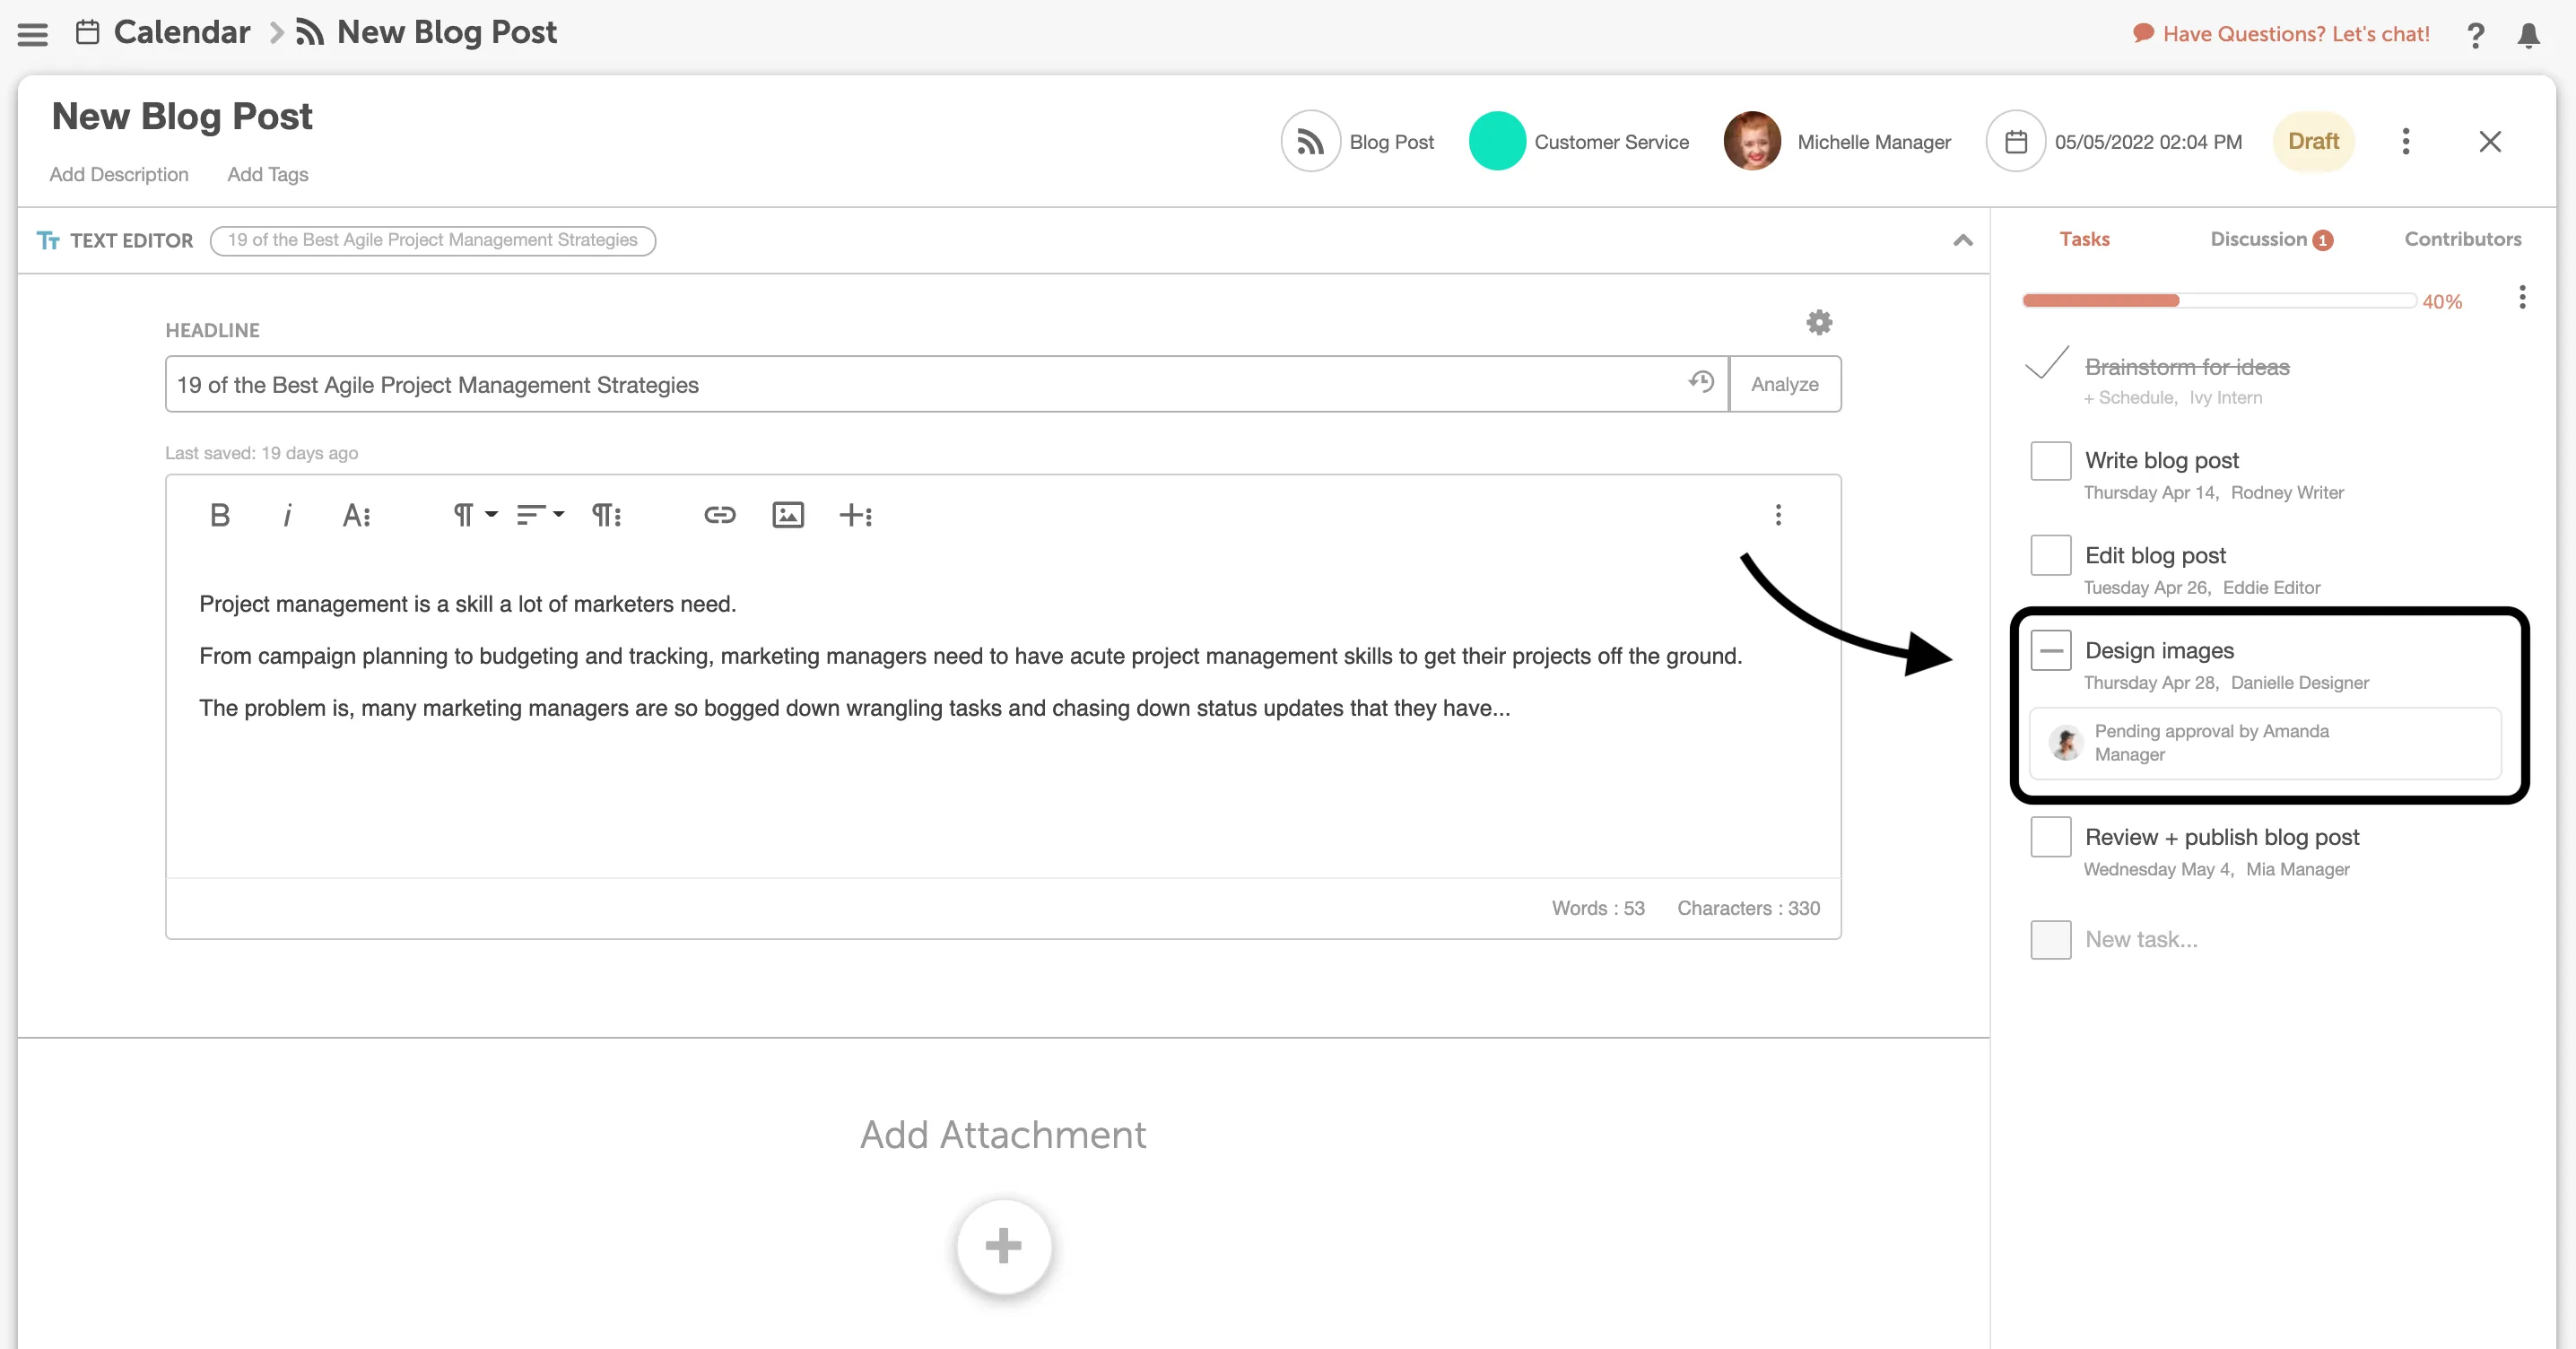The image size is (2576, 1349).
Task: Click the link insertion icon
Action: 718,514
